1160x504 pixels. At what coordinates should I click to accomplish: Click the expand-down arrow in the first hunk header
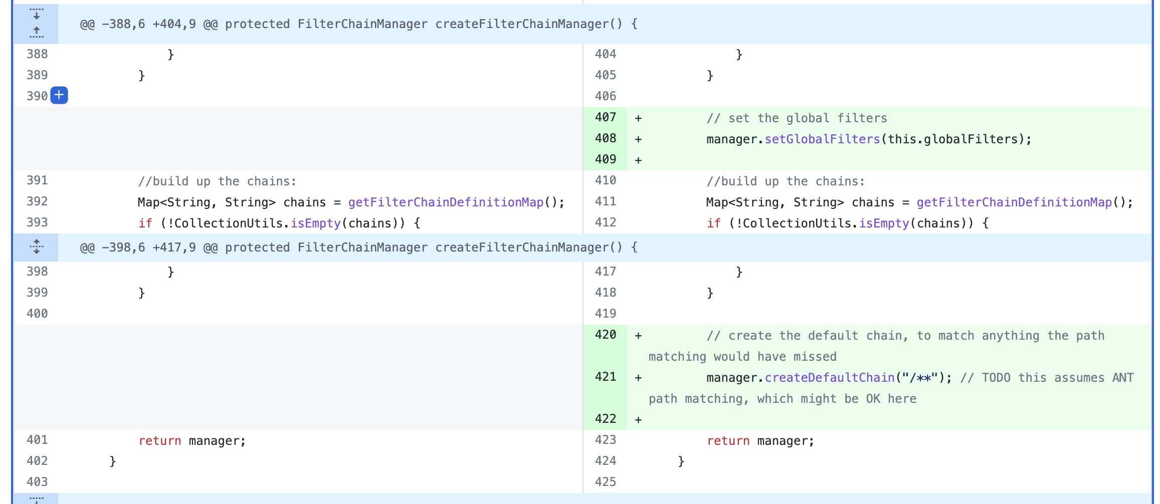[36, 14]
